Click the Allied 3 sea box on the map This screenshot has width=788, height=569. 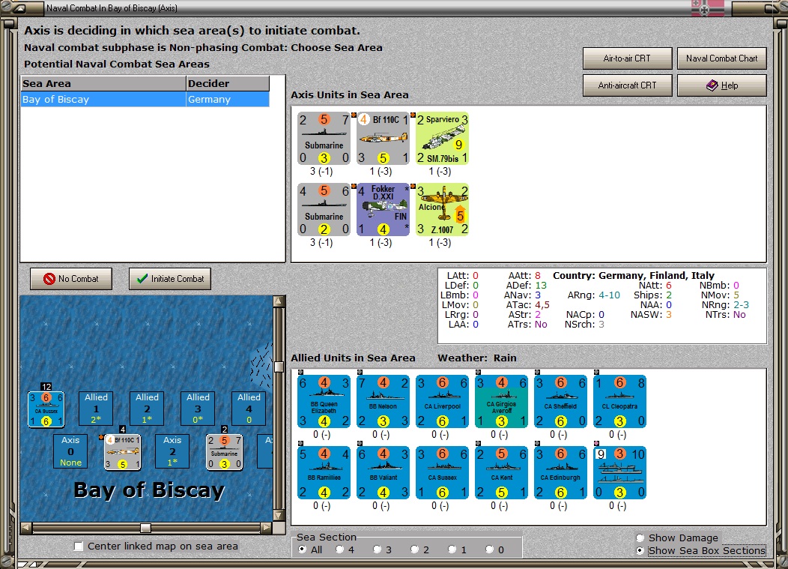pyautogui.click(x=198, y=408)
